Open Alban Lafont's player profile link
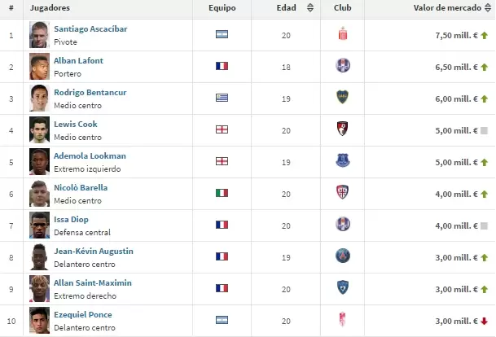Image resolution: width=496 pixels, height=337 pixels. (x=78, y=60)
